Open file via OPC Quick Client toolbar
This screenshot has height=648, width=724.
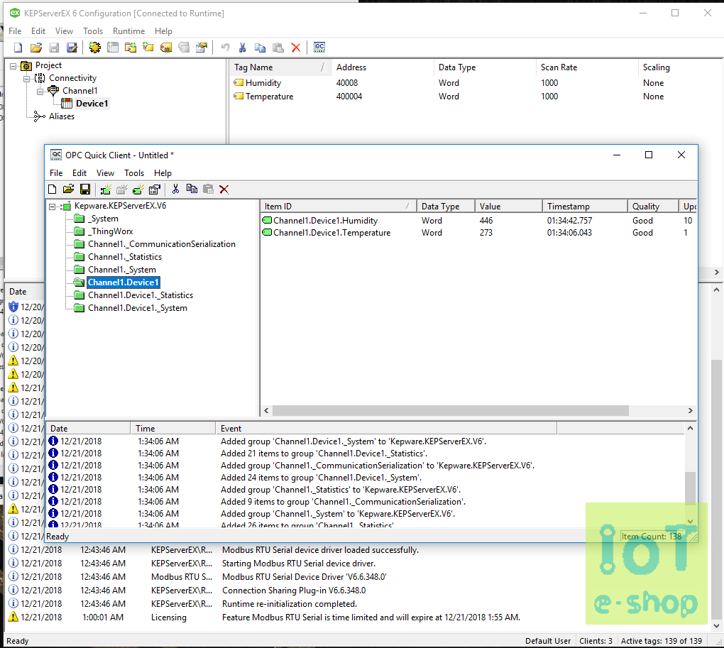(x=68, y=190)
